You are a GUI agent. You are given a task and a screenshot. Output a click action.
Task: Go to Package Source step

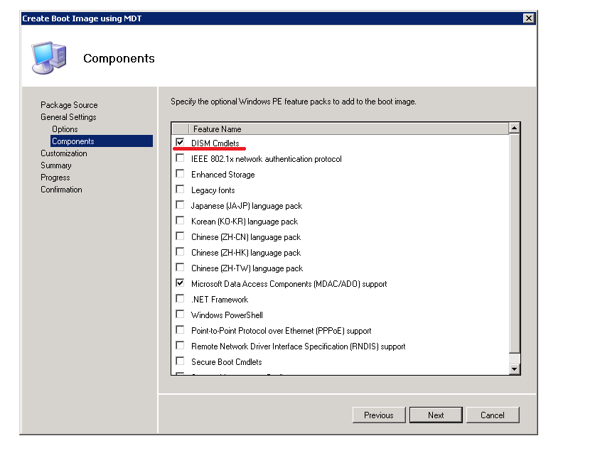[69, 105]
